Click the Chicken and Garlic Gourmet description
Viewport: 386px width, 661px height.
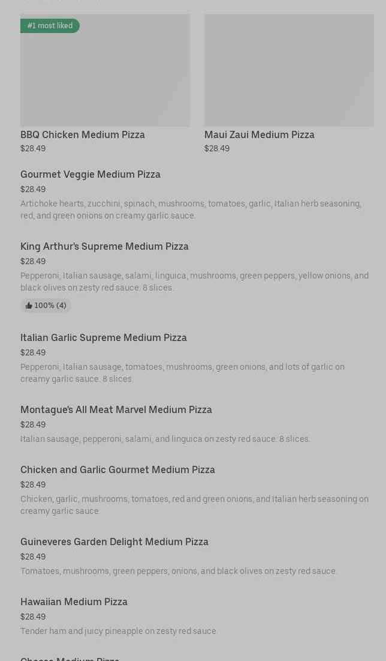tap(194, 505)
